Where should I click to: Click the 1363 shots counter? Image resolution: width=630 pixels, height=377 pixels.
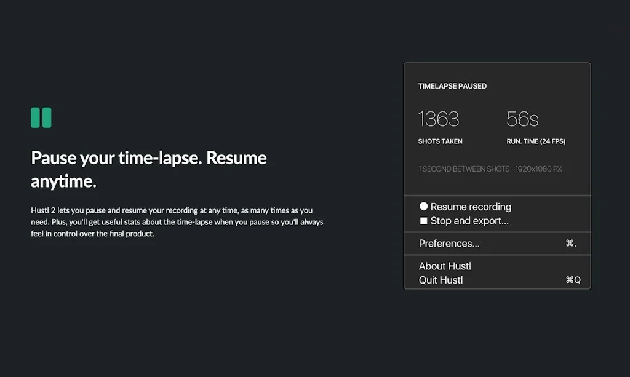[439, 119]
